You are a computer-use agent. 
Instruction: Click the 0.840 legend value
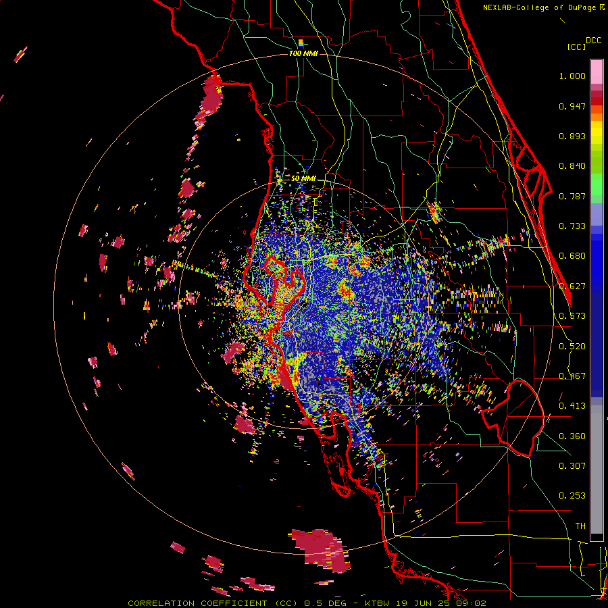(x=572, y=166)
